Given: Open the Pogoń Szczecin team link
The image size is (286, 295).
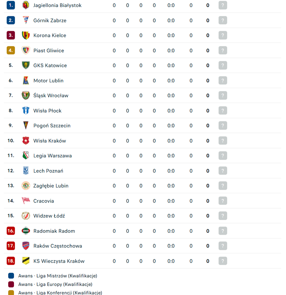Looking at the screenshot, I should [x=52, y=126].
